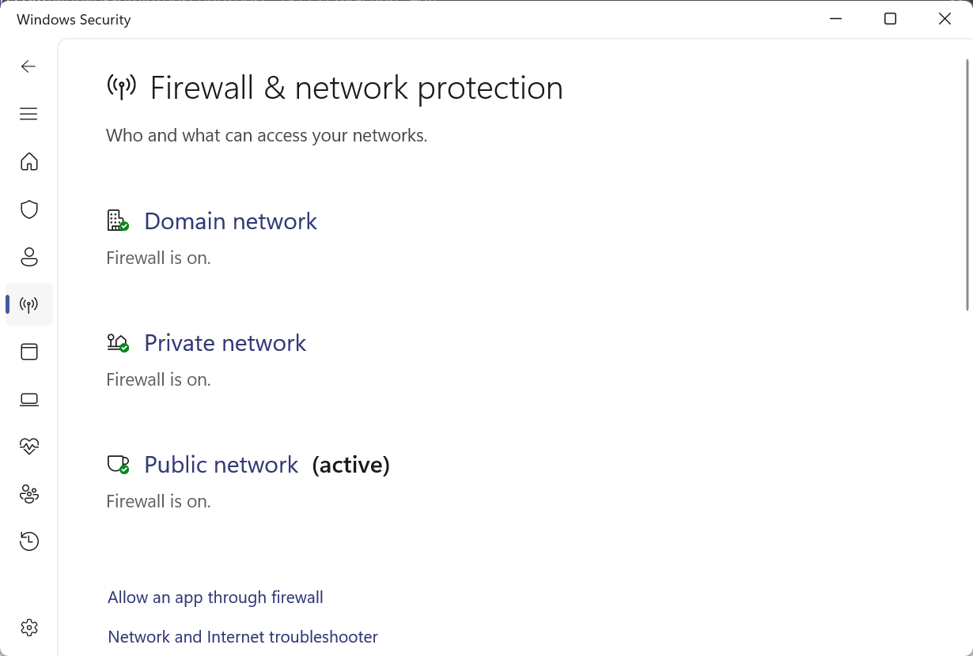Open Domain network firewall settings

click(x=230, y=221)
